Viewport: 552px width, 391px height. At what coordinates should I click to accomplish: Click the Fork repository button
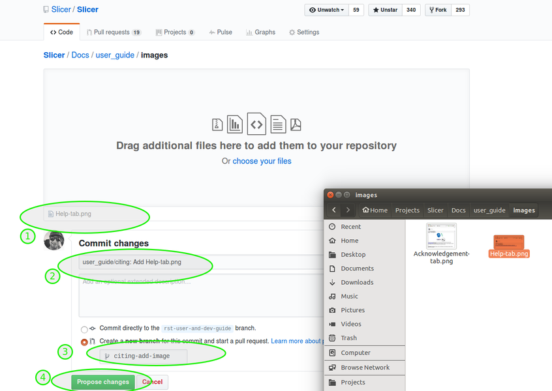click(438, 10)
